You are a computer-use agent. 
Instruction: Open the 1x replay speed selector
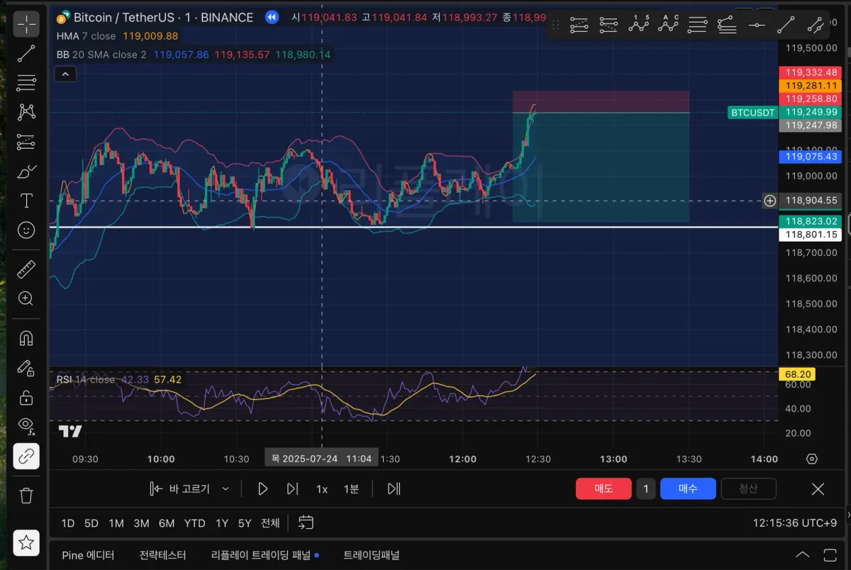point(322,488)
